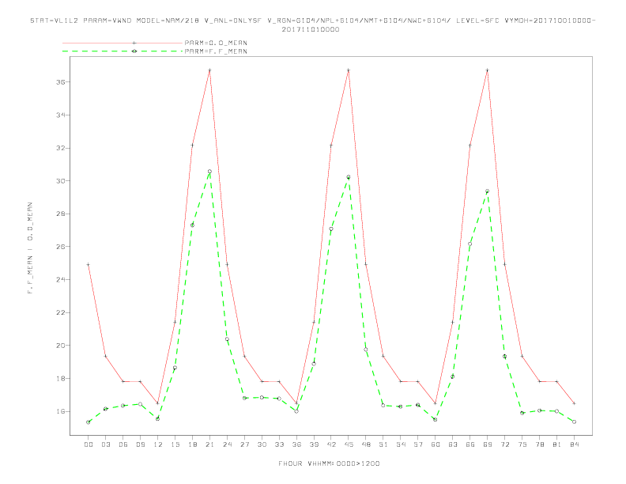This screenshot has width=626, height=484.
Task: Click x-axis forecast hour label 15
Action: click(175, 444)
